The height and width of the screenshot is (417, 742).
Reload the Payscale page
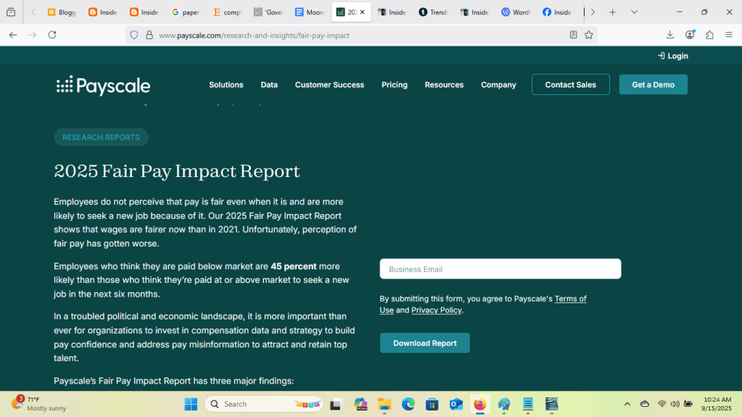52,35
